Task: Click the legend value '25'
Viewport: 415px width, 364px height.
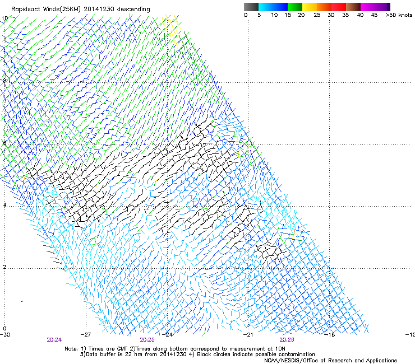Action: coord(317,15)
